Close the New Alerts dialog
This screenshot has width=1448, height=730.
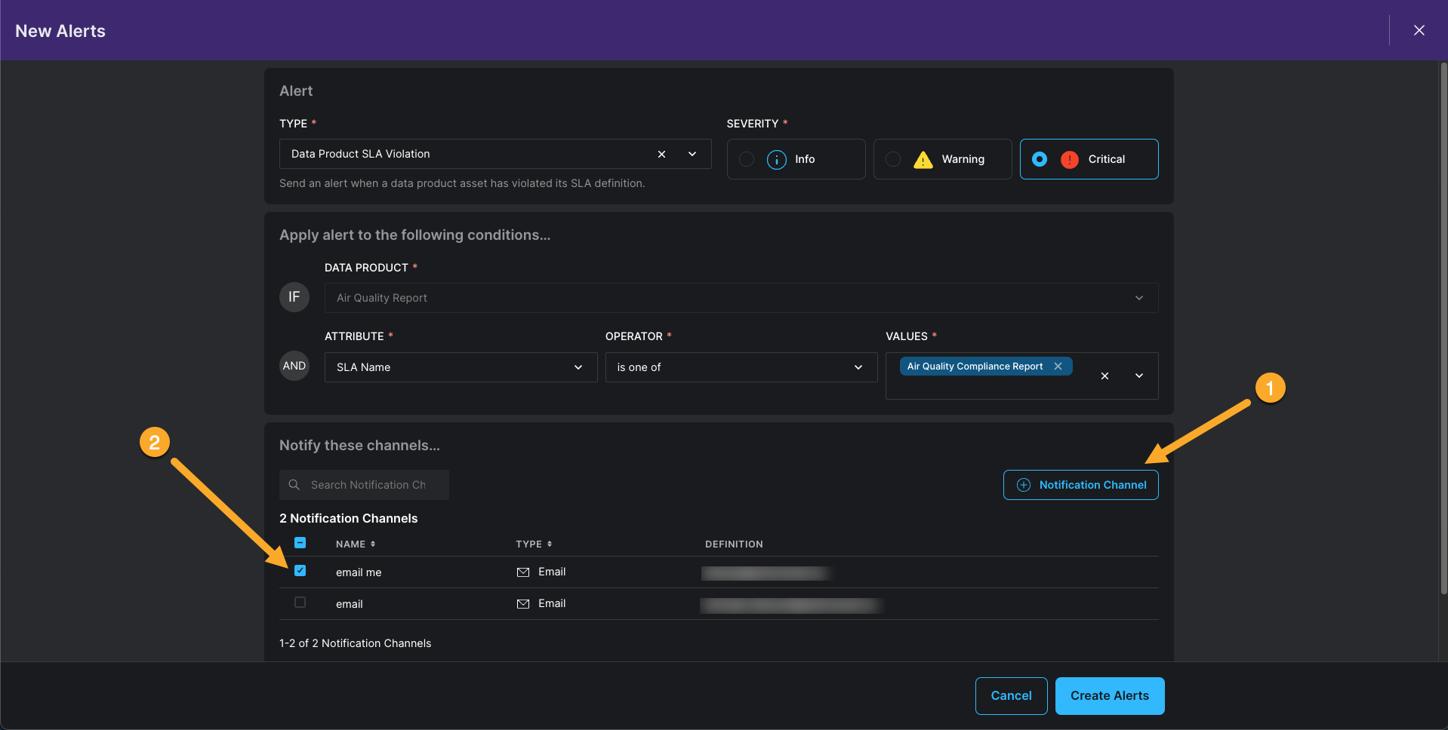click(x=1419, y=30)
